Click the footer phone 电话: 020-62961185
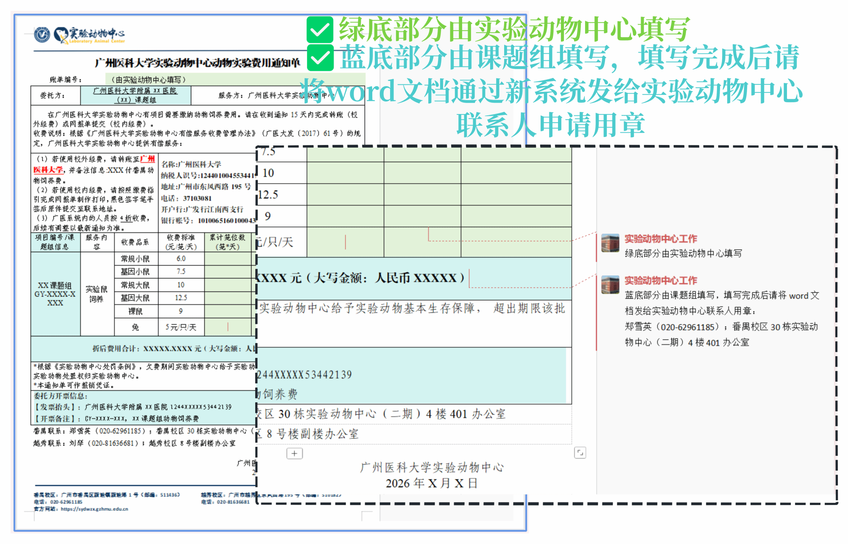848x544 pixels. pos(59,502)
